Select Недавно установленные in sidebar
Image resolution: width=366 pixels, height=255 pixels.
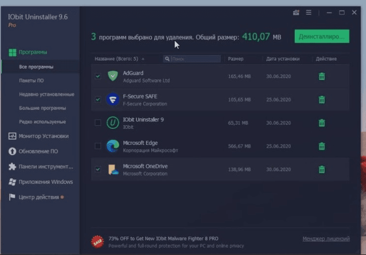(47, 94)
